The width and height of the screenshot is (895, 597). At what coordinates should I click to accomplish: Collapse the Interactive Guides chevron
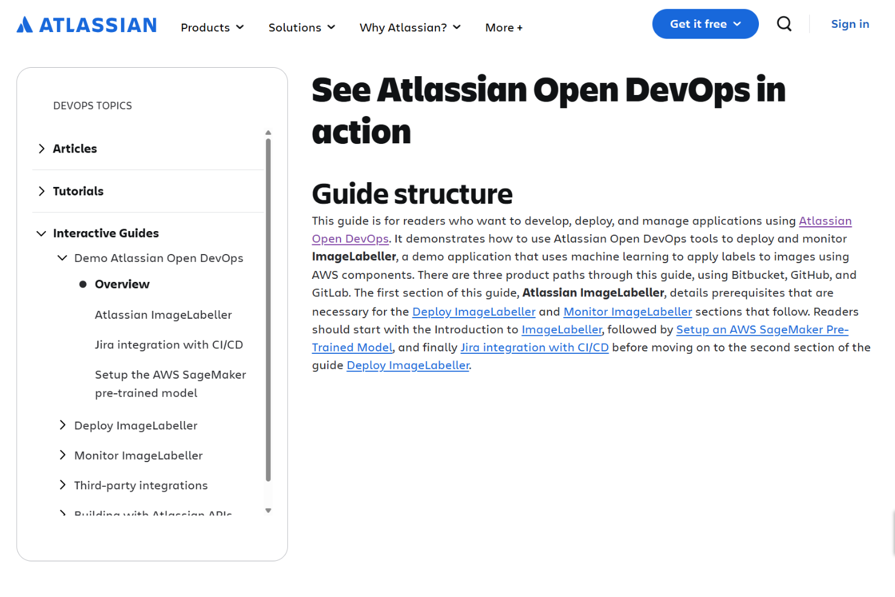point(41,233)
